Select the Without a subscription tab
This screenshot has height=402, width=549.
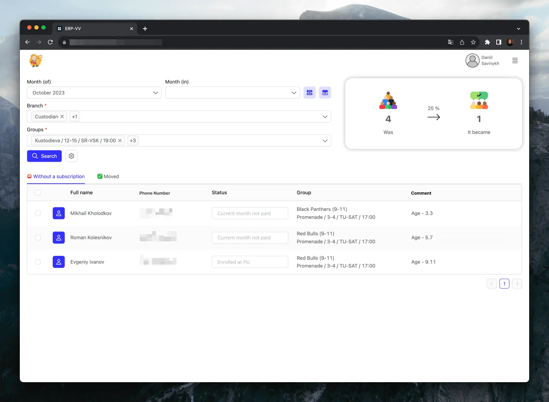(56, 176)
